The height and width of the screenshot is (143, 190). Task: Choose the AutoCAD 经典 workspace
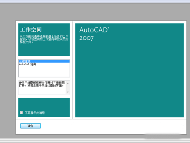pos(44,64)
